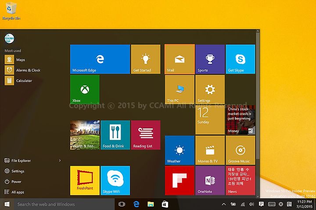
Task: Click the Get Skype tile
Action: tap(241, 59)
